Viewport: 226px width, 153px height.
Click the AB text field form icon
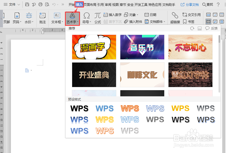point(208,15)
